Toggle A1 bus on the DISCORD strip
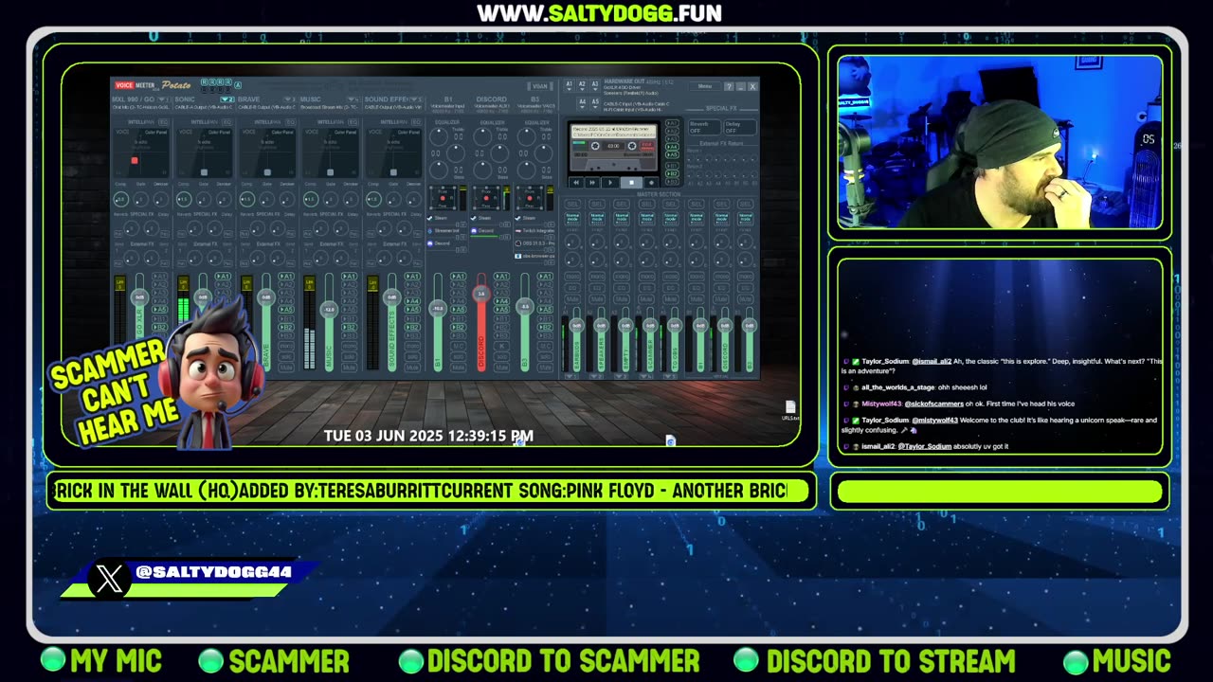Image resolution: width=1213 pixels, height=682 pixels. [x=501, y=277]
